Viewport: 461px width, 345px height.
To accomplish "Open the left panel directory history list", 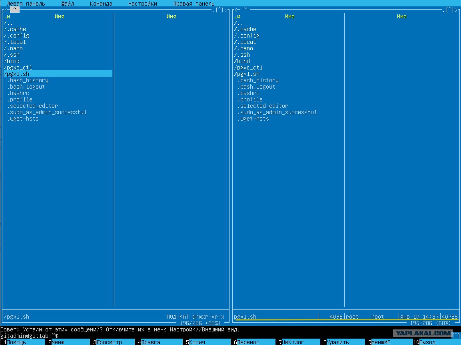I will pos(220,10).
